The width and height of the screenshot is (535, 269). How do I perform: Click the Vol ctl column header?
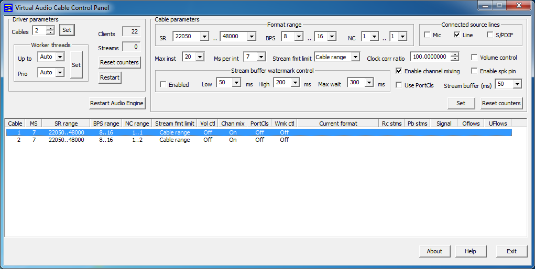208,124
